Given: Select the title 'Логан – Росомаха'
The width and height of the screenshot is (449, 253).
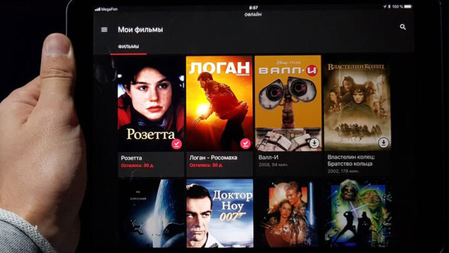Looking at the screenshot, I should click(x=213, y=157).
